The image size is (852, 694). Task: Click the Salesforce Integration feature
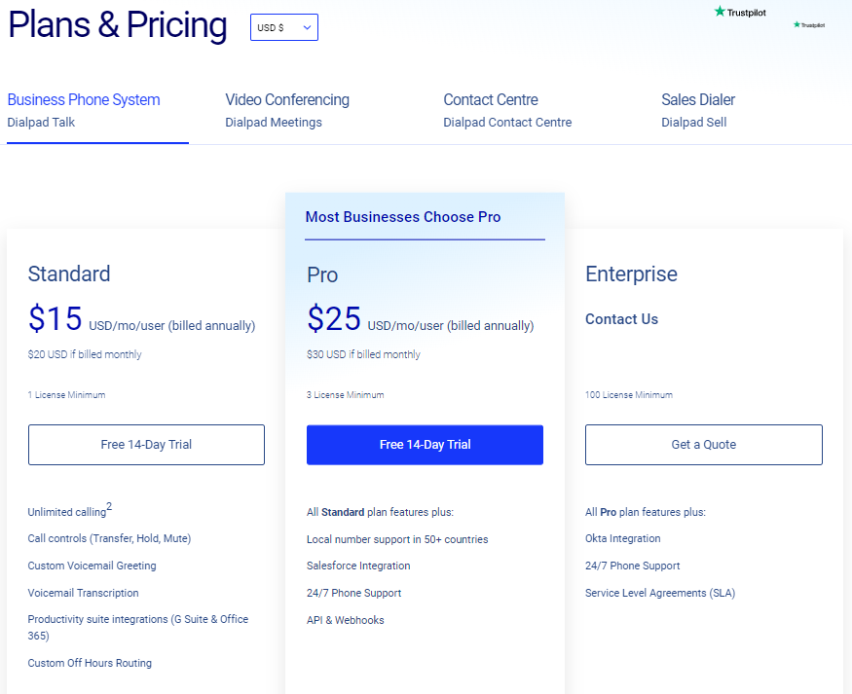[358, 566]
